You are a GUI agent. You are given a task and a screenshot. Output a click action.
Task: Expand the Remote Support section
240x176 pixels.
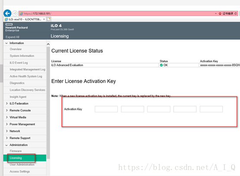7,138
